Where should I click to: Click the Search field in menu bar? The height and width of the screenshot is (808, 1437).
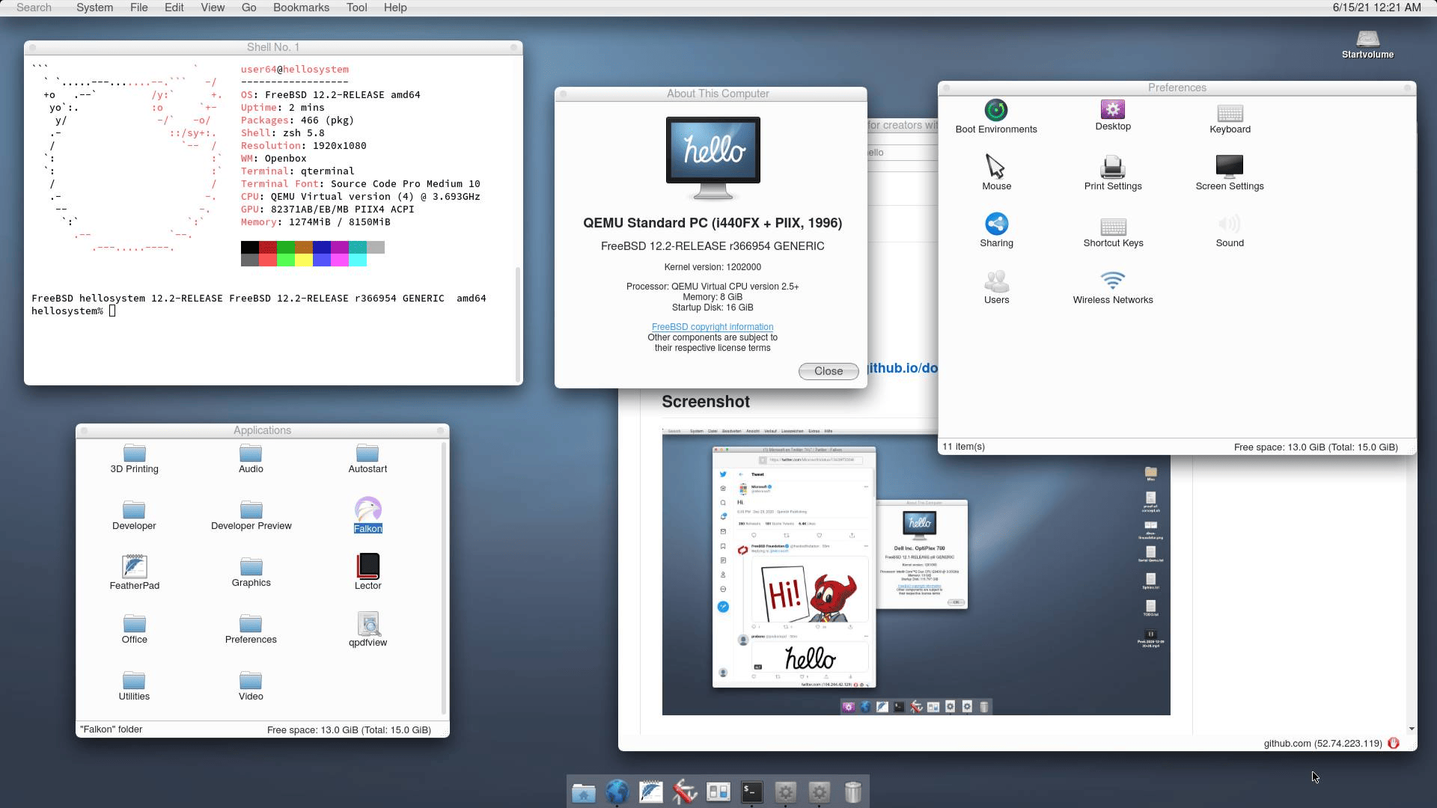point(34,7)
